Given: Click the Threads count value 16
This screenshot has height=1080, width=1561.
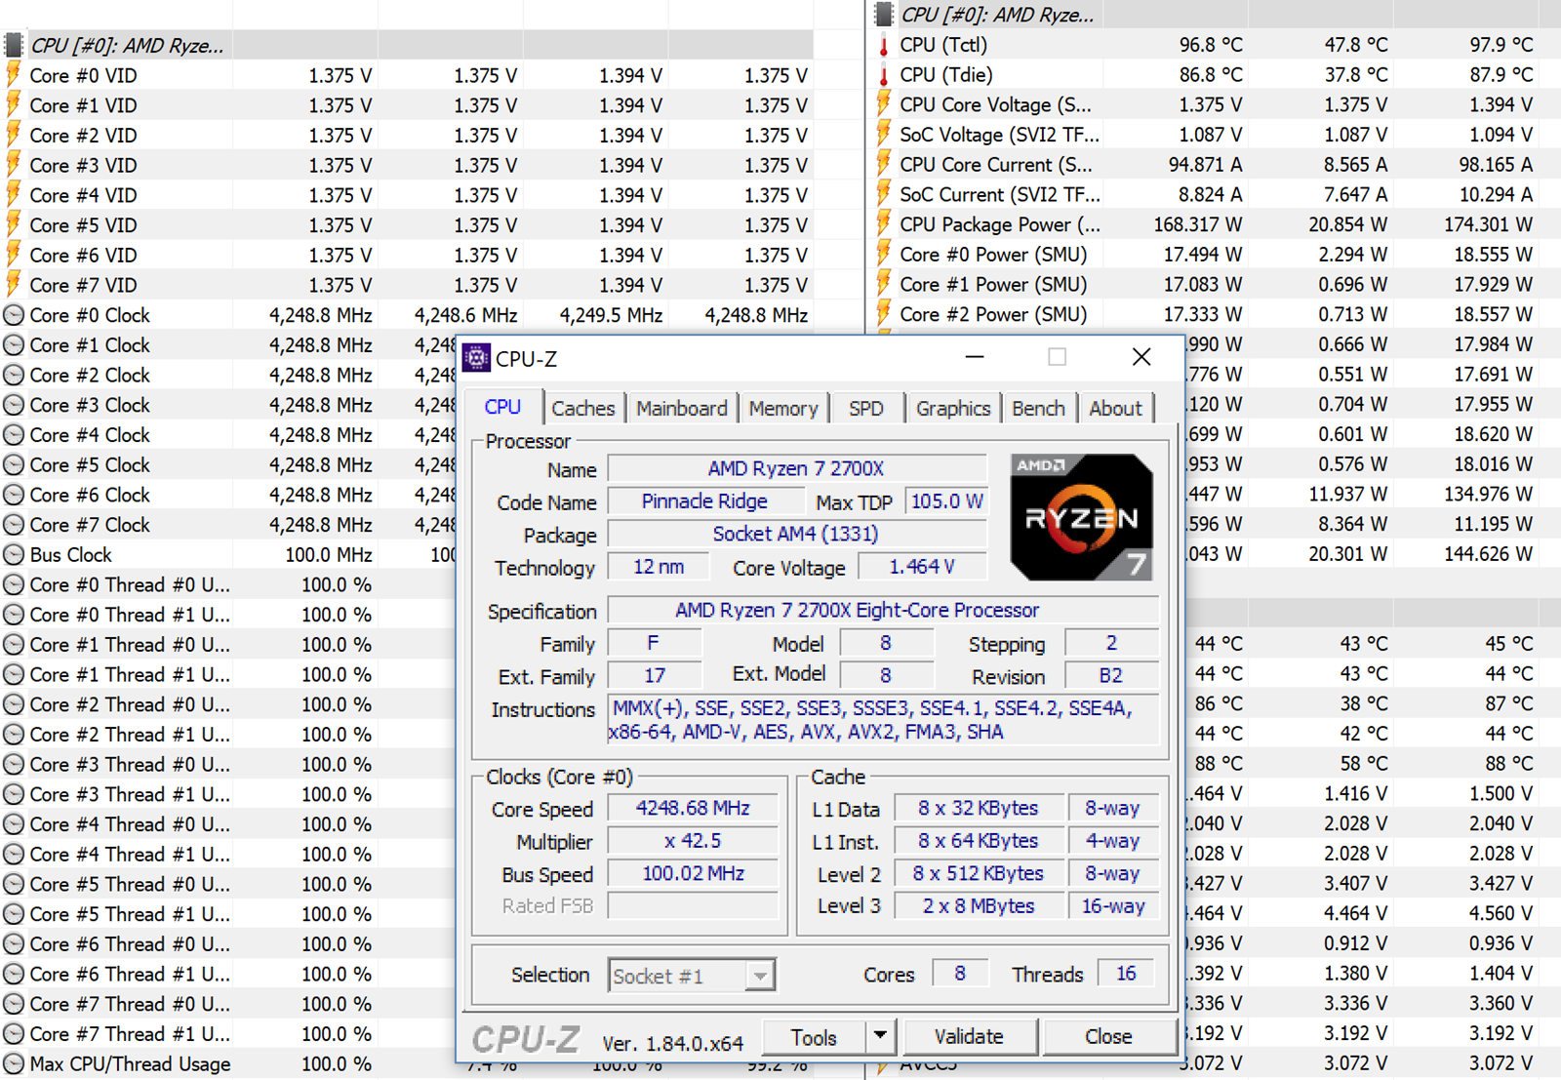Looking at the screenshot, I should (1126, 974).
